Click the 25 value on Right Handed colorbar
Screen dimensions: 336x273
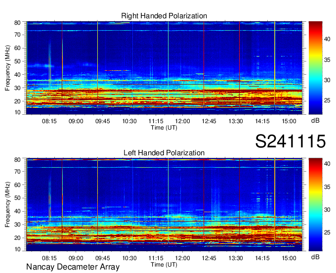point(327,100)
